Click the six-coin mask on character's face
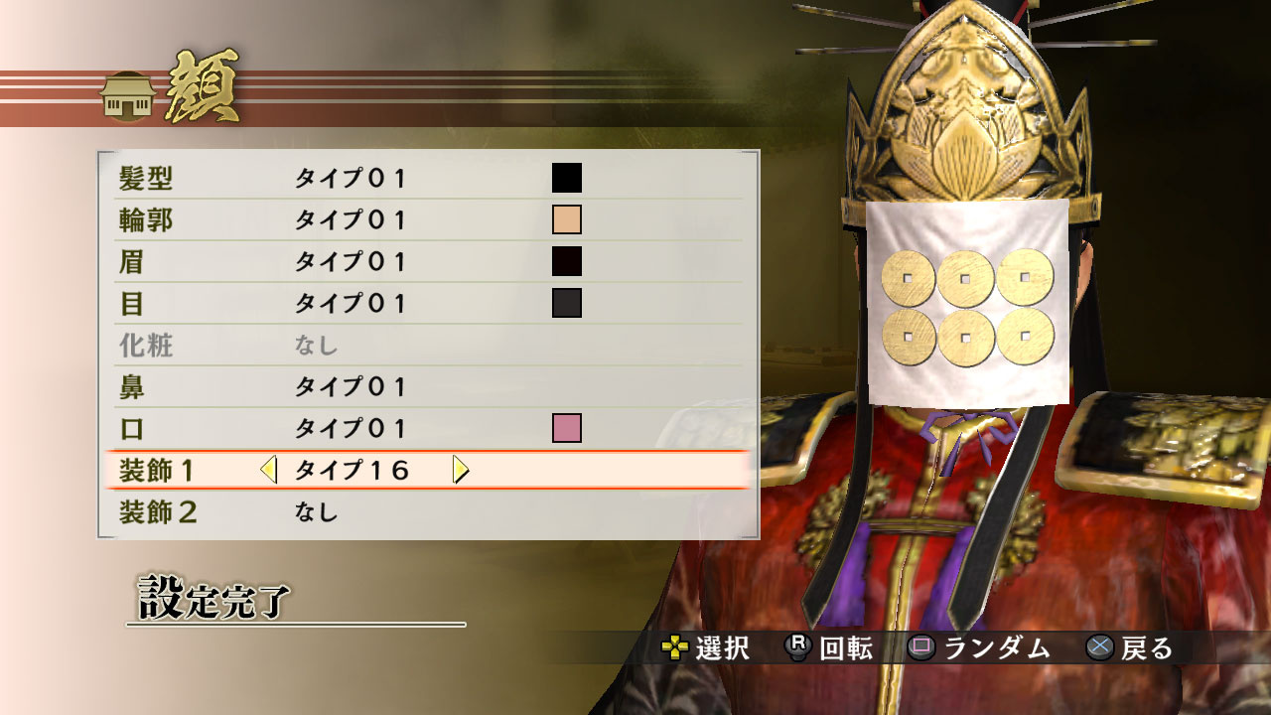The height and width of the screenshot is (715, 1271). (968, 302)
